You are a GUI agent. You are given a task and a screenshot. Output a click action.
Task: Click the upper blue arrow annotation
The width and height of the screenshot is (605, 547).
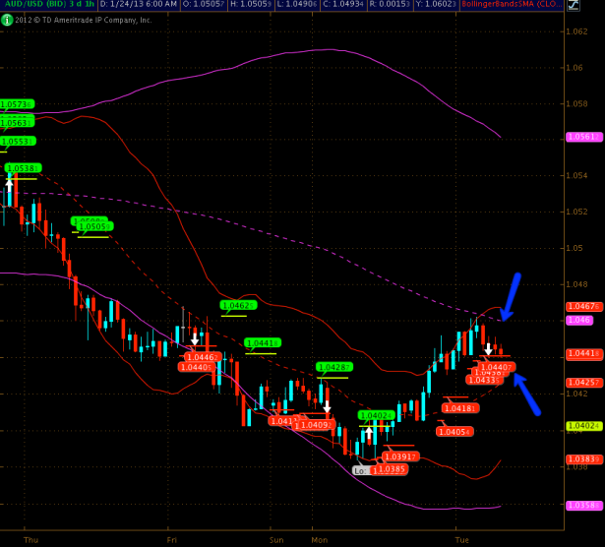[513, 295]
